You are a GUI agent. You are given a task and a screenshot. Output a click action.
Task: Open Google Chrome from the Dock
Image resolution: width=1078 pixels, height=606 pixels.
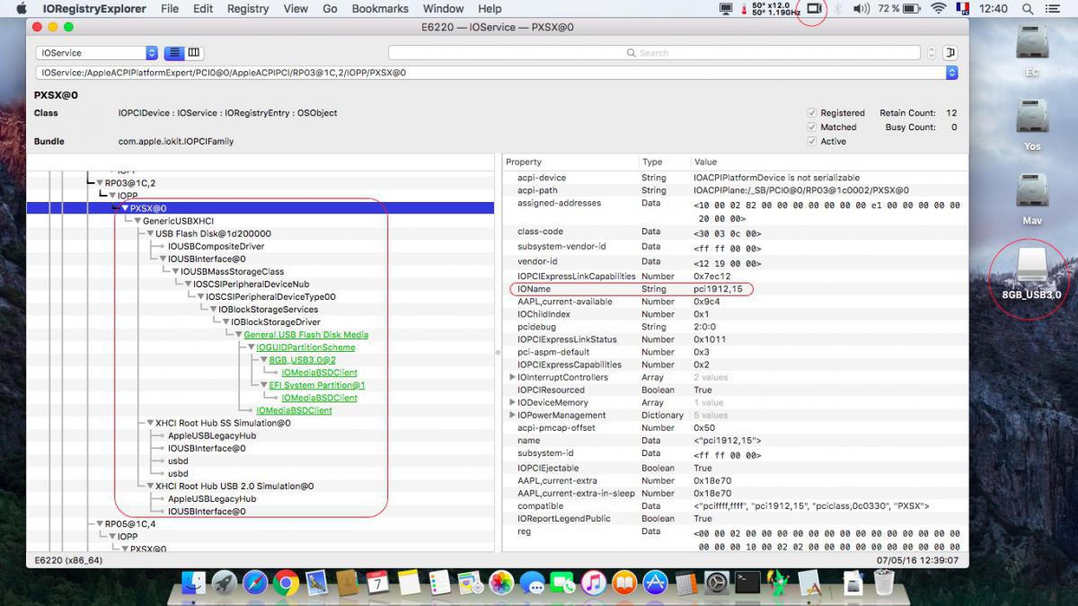click(286, 583)
